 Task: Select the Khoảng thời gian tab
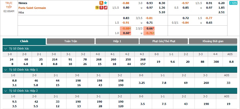pos(213,41)
